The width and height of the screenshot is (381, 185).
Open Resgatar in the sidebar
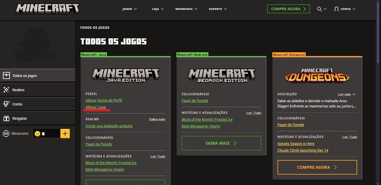(37, 118)
